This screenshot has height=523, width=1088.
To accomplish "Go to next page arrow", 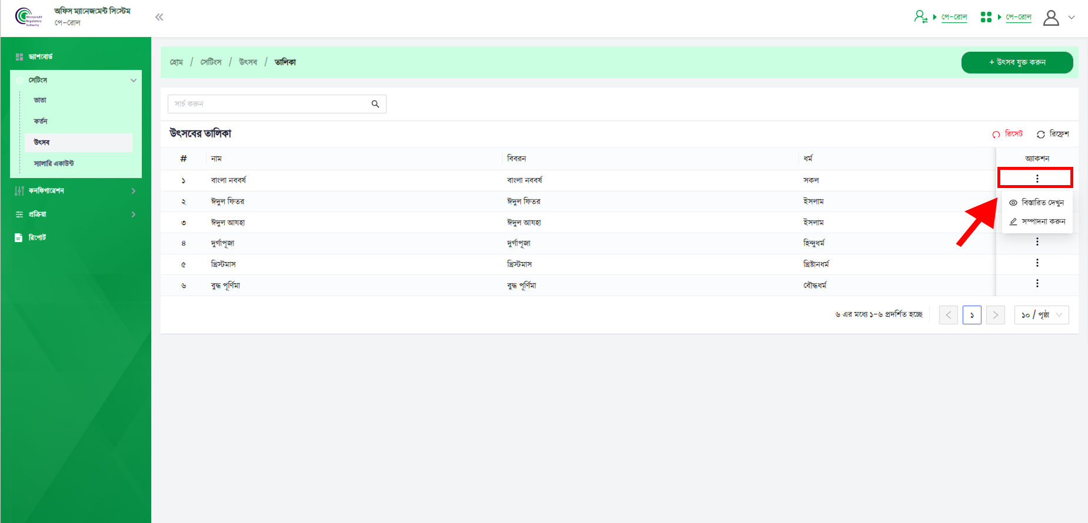I will click(x=996, y=315).
